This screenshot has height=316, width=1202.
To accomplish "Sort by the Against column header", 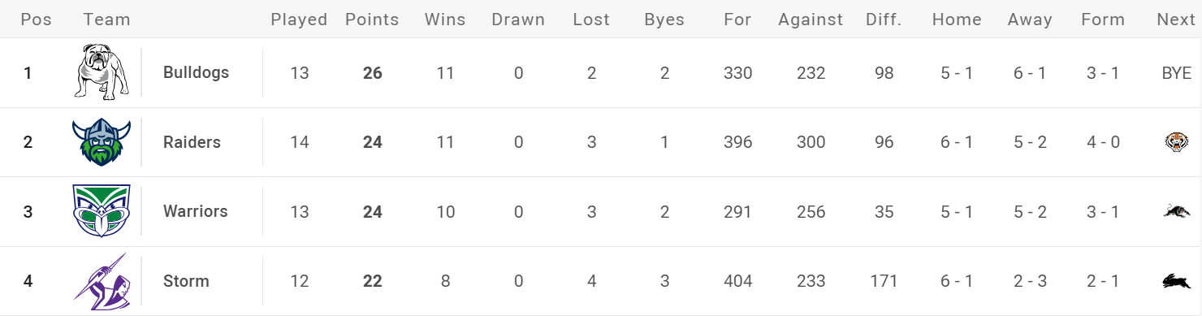I will coord(811,19).
